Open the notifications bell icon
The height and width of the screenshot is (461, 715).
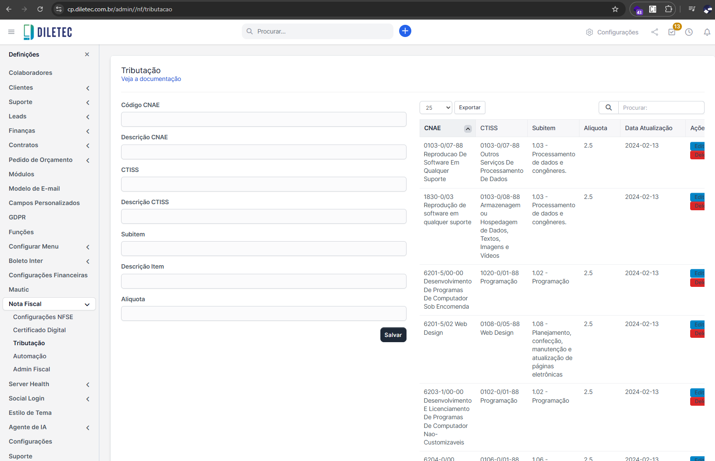[x=707, y=32]
